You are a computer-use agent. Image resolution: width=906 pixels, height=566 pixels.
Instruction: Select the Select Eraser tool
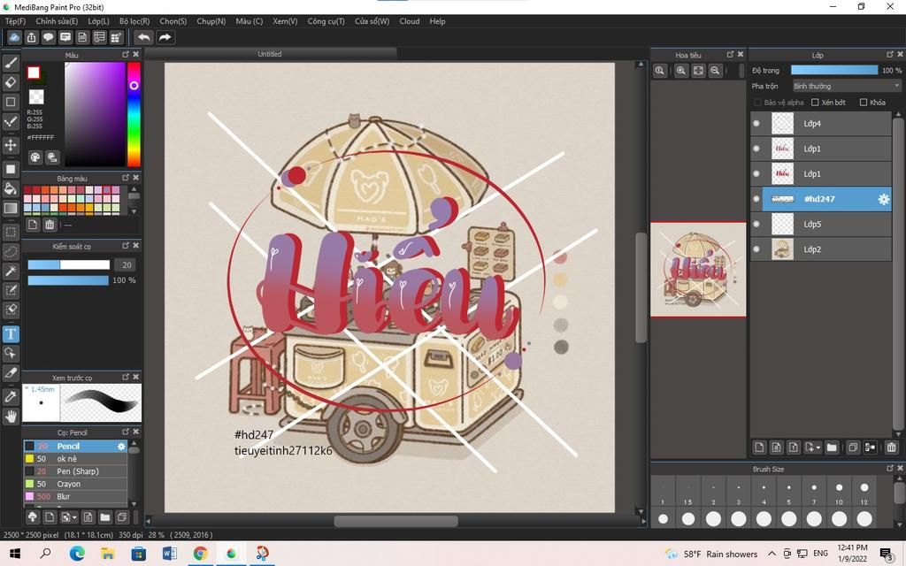pos(11,310)
